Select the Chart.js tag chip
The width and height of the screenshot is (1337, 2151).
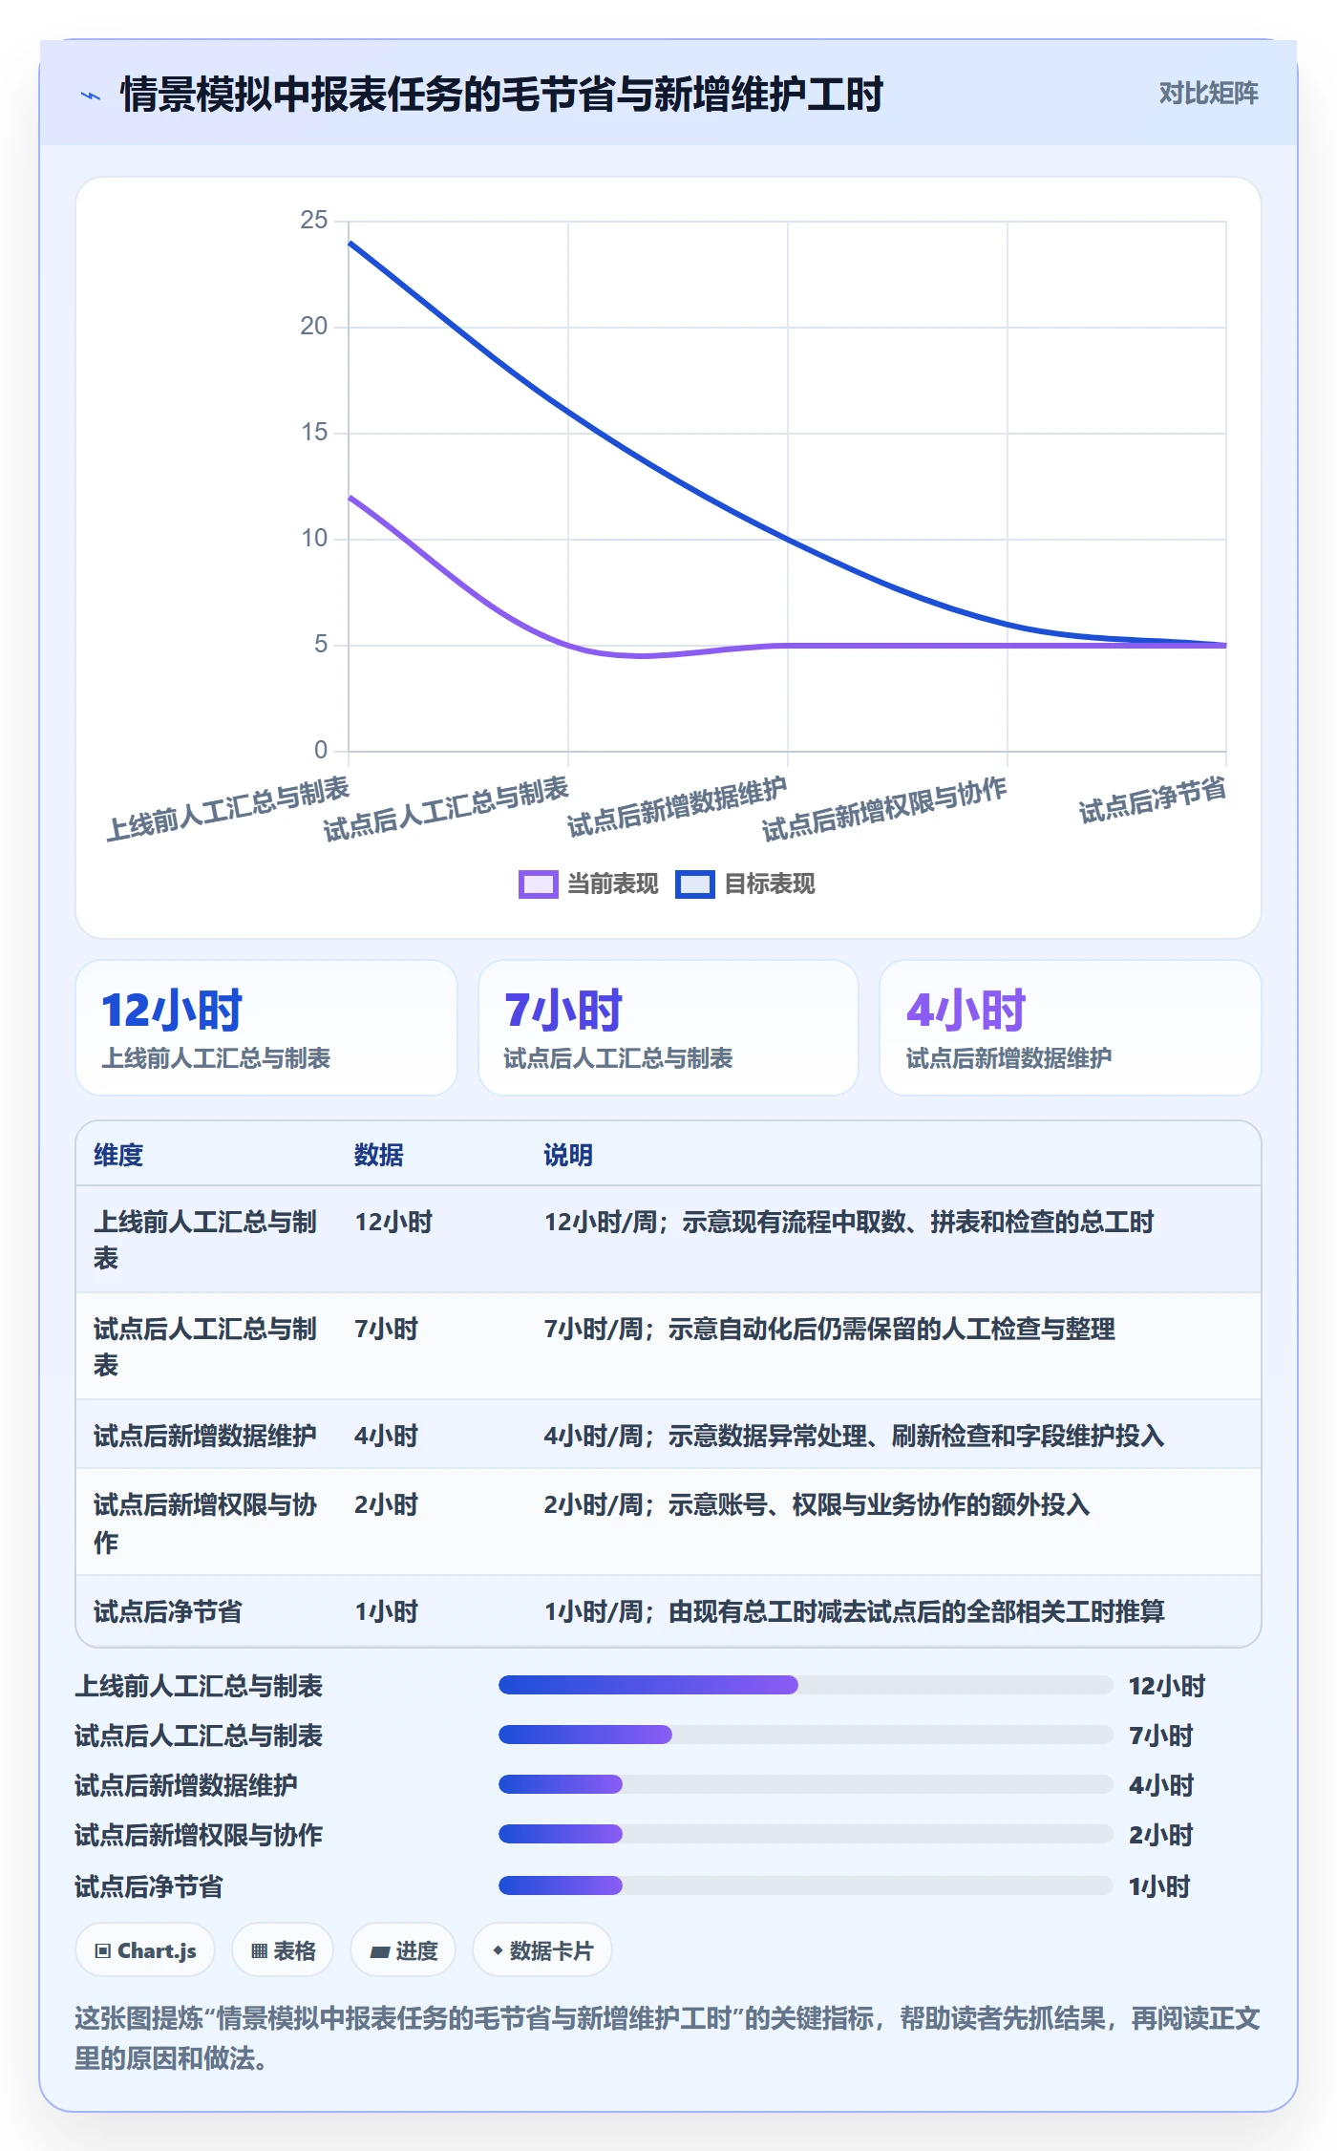[145, 1950]
